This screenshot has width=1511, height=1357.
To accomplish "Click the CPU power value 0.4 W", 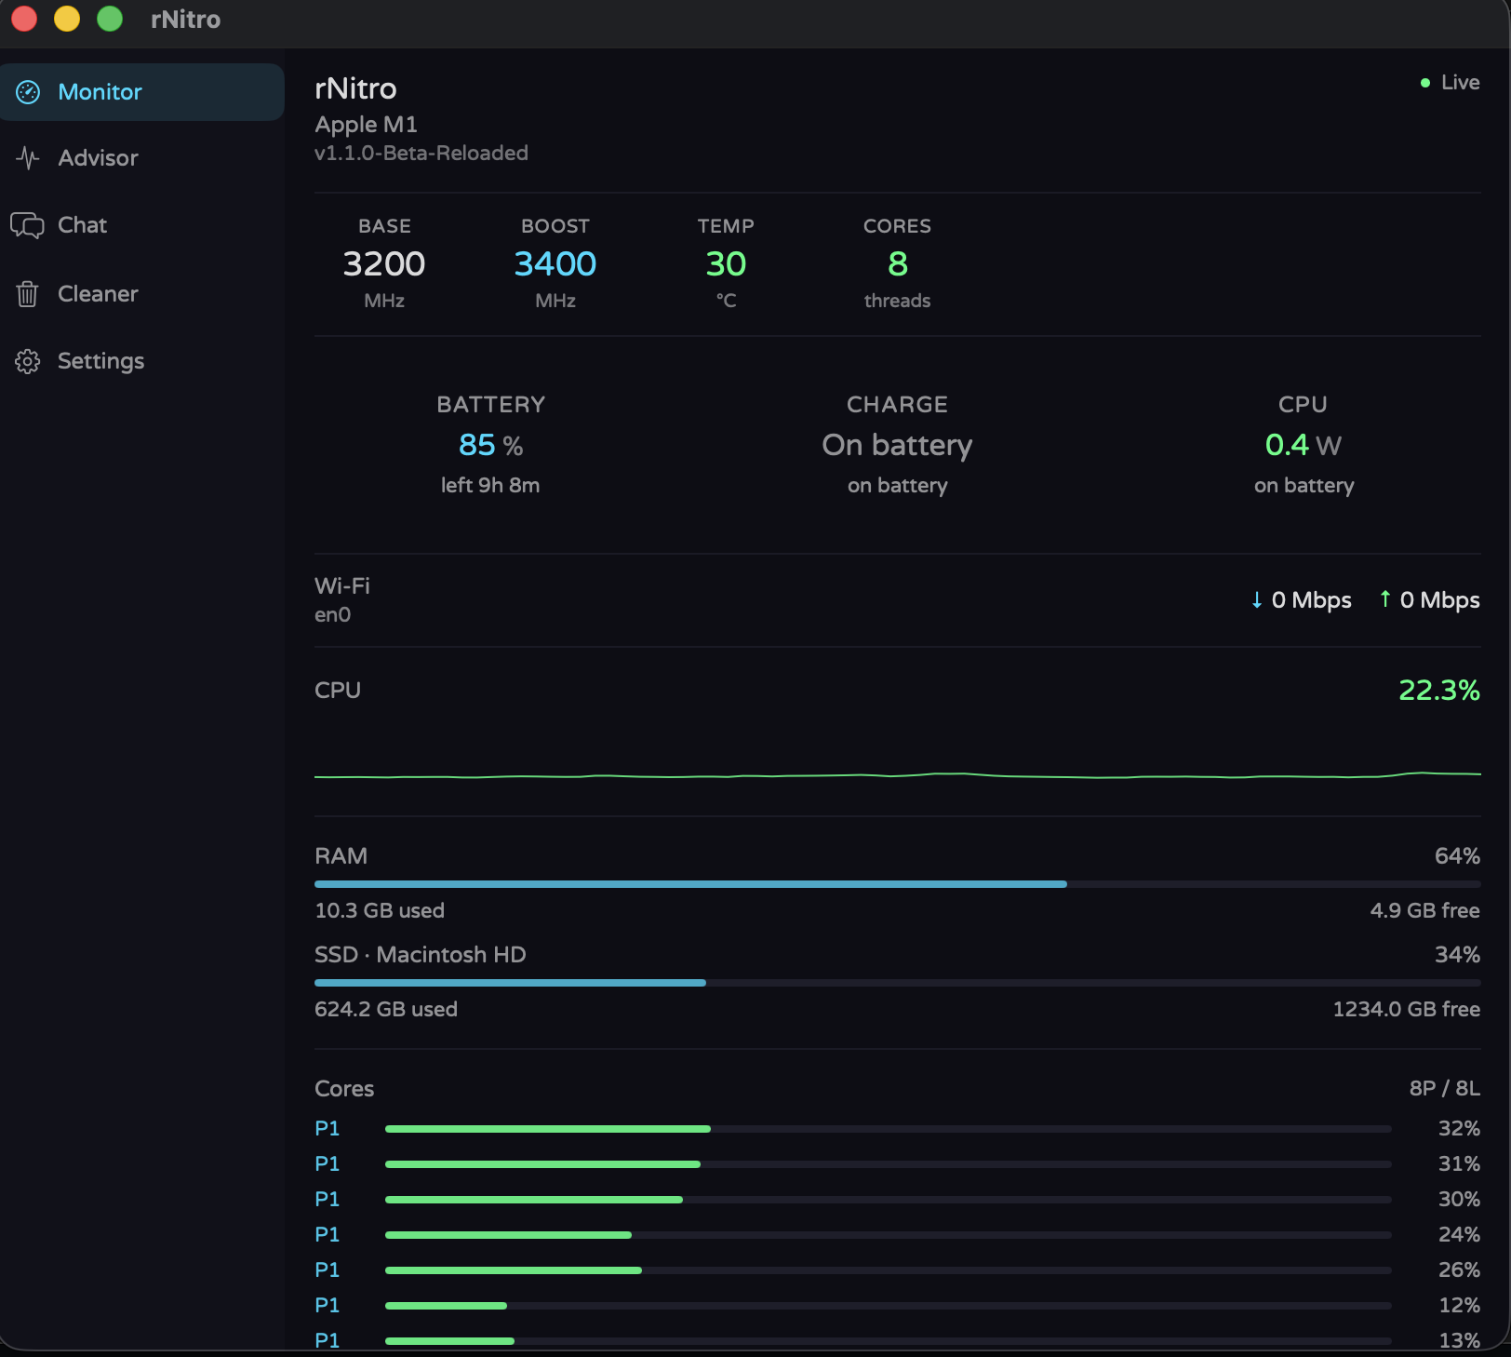I will (x=1303, y=446).
